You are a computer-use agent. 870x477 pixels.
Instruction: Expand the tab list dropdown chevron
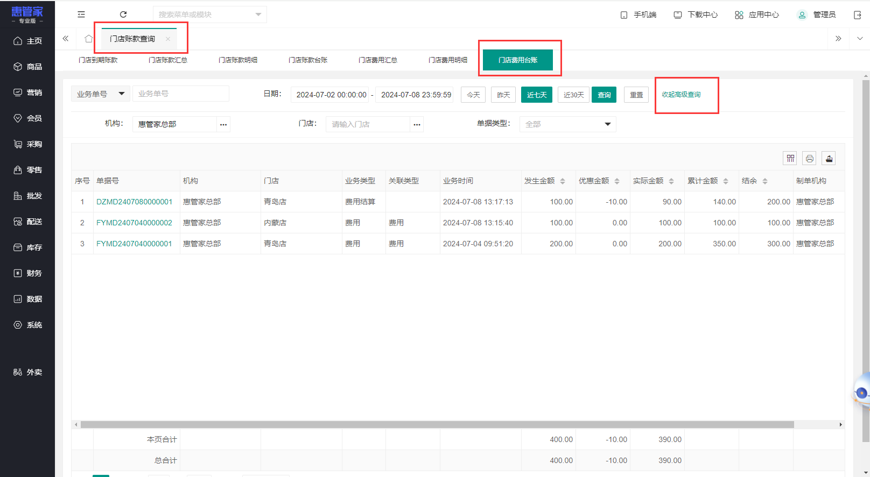point(860,39)
